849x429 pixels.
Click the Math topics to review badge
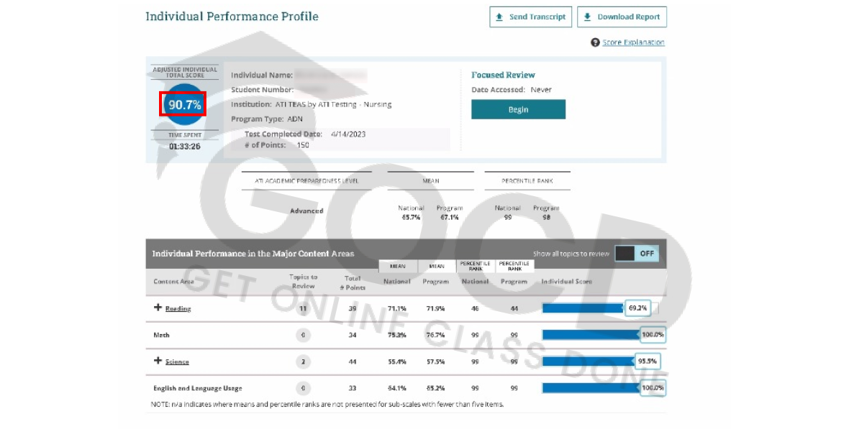303,335
